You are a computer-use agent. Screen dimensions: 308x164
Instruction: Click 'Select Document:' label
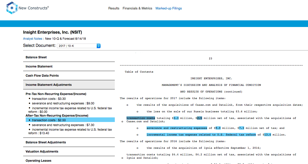(39, 46)
